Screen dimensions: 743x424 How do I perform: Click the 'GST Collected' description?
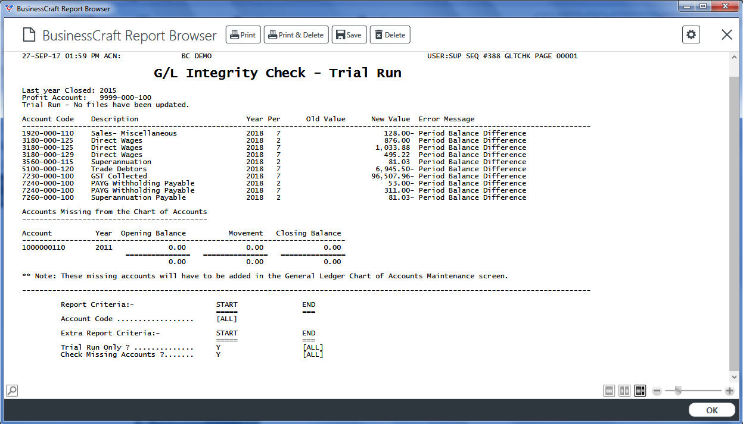119,176
